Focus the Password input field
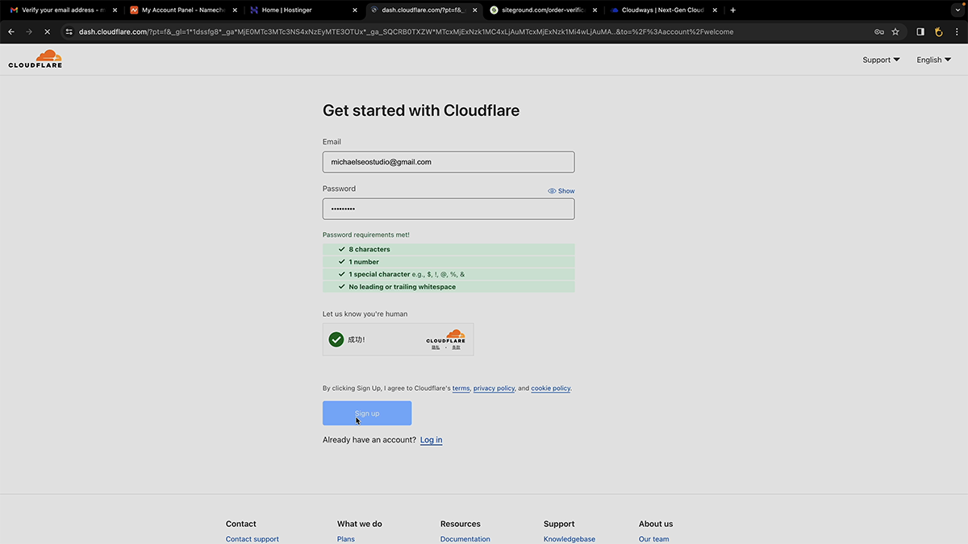 (x=449, y=209)
